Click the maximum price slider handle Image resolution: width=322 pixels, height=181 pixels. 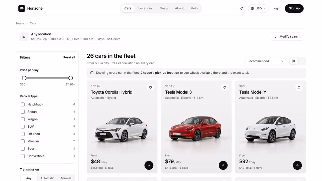71,78
